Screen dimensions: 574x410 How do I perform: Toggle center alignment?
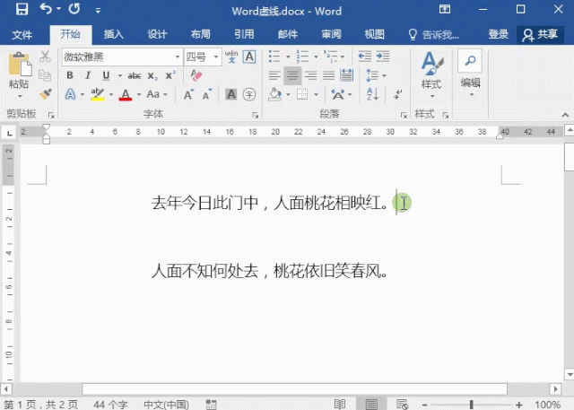click(x=292, y=75)
